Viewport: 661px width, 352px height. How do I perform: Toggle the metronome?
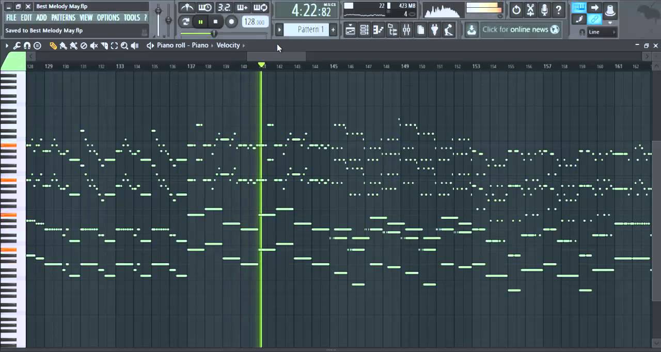pos(187,8)
